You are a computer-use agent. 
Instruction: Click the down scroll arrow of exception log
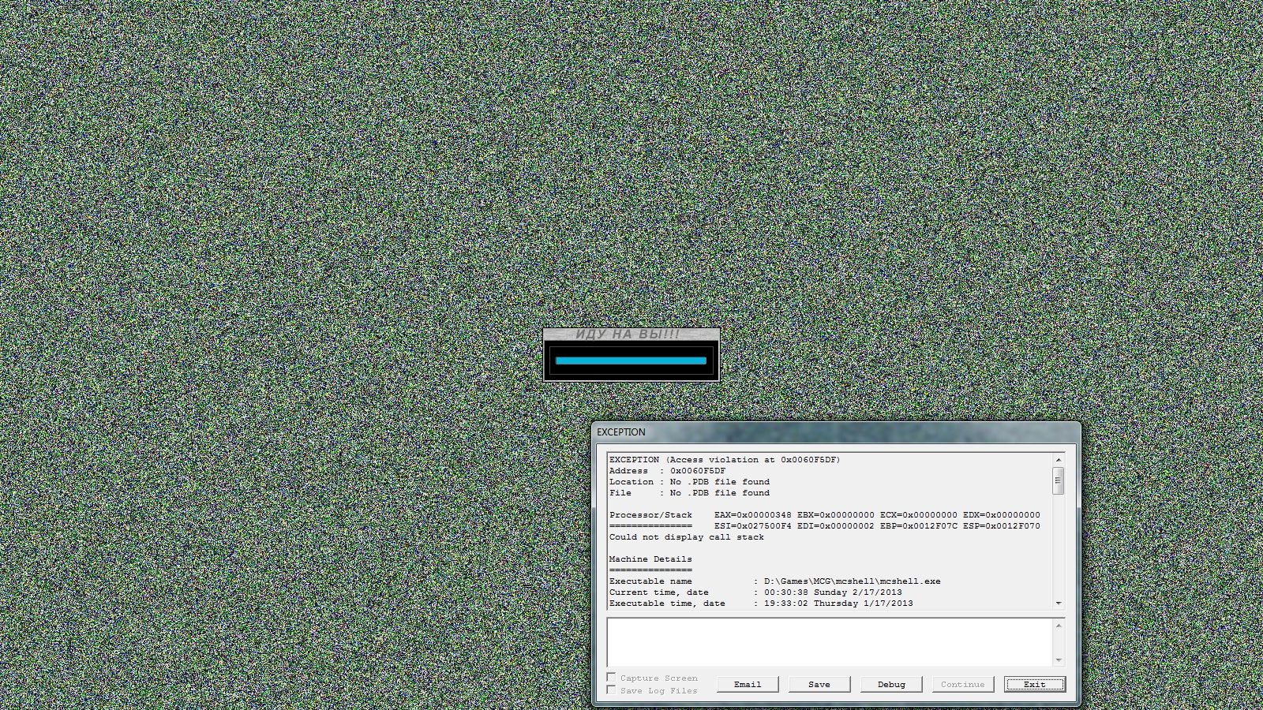click(1059, 603)
